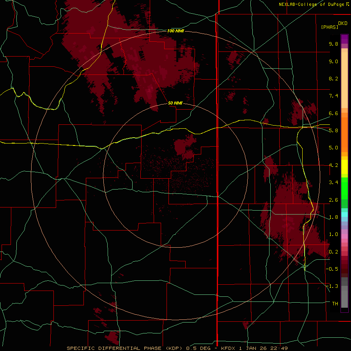This screenshot has height=351, width=351.
Task: Select the 4.2 scale value
Action: tap(333, 165)
